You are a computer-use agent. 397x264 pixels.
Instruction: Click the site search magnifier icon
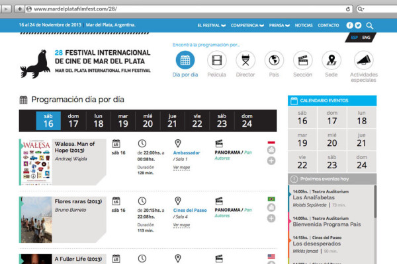pos(370,26)
